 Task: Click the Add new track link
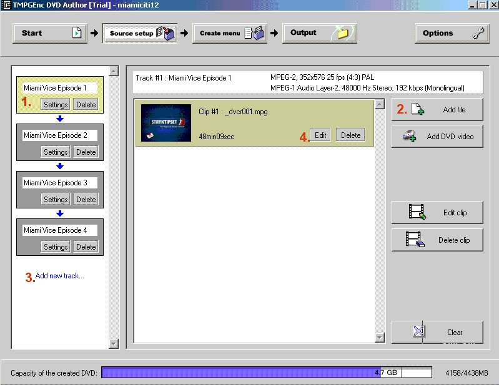point(59,276)
